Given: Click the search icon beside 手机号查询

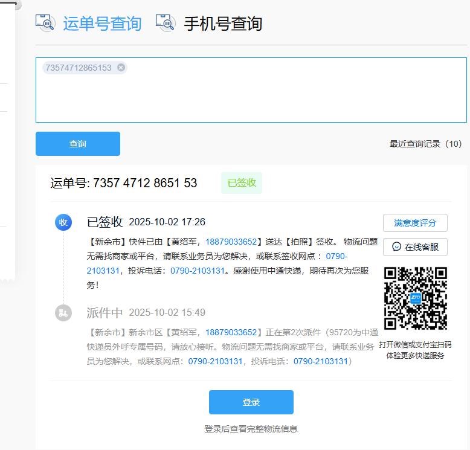Looking at the screenshot, I should (165, 23).
